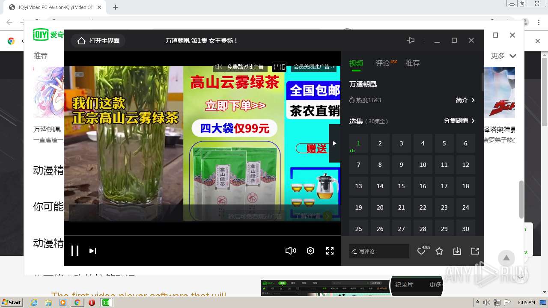This screenshot has width=548, height=308.
Task: Open the media player icon in the taskbar
Action: click(x=63, y=302)
